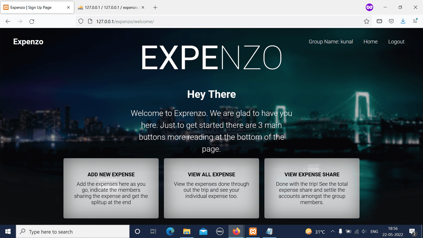Click the microphone tray icon
This screenshot has width=423, height=238.
tap(340, 232)
